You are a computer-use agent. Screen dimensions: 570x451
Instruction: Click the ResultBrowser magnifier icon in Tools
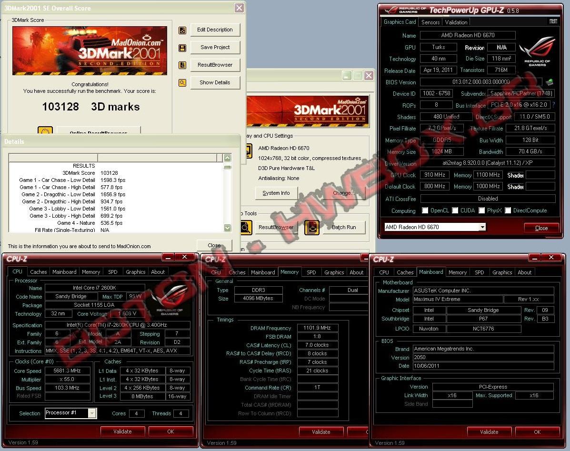tap(246, 228)
